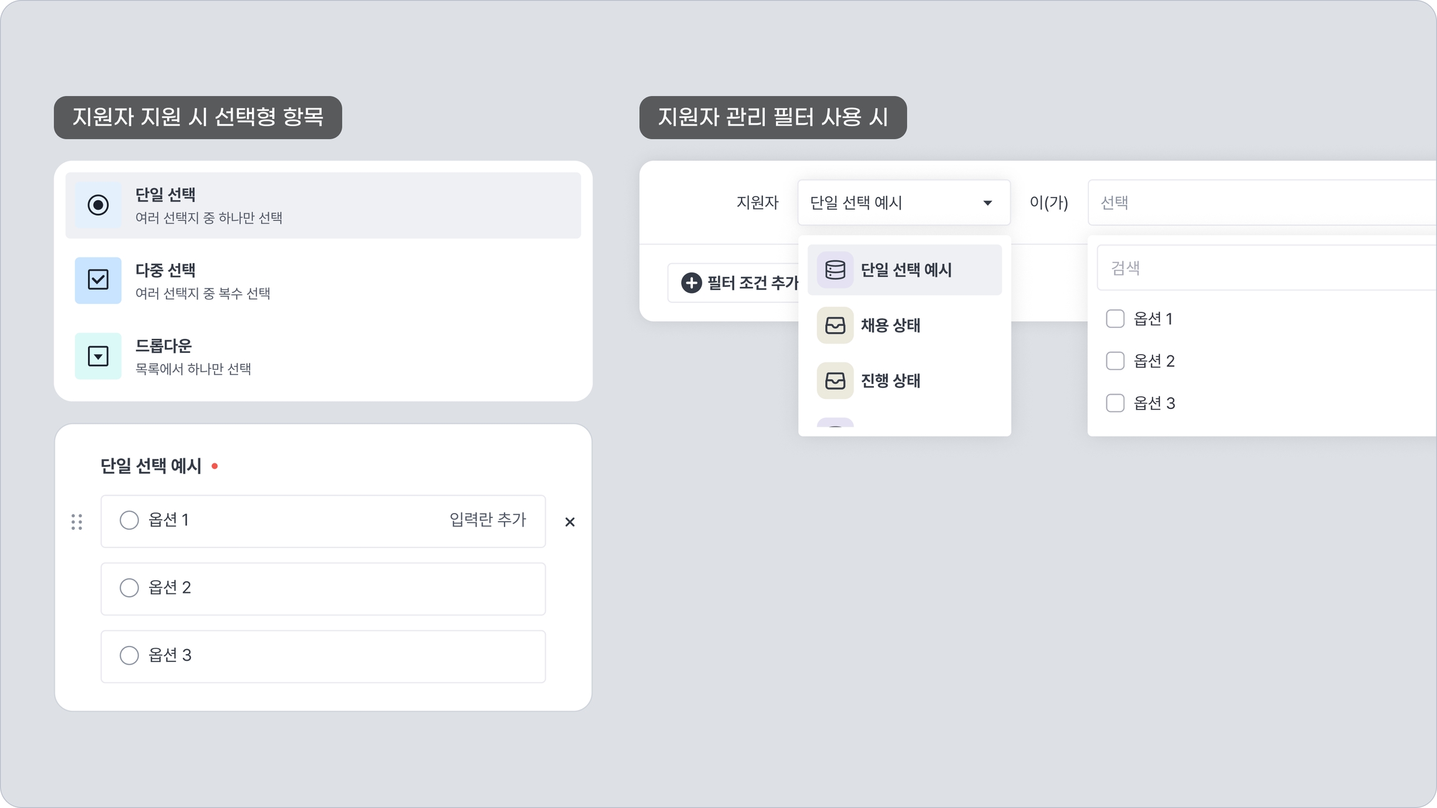The image size is (1437, 808).
Task: Click the database icon beside 단일 선택 예시
Action: coord(835,270)
